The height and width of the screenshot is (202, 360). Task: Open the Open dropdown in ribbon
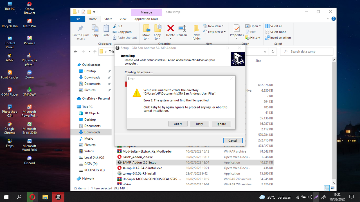253,26
